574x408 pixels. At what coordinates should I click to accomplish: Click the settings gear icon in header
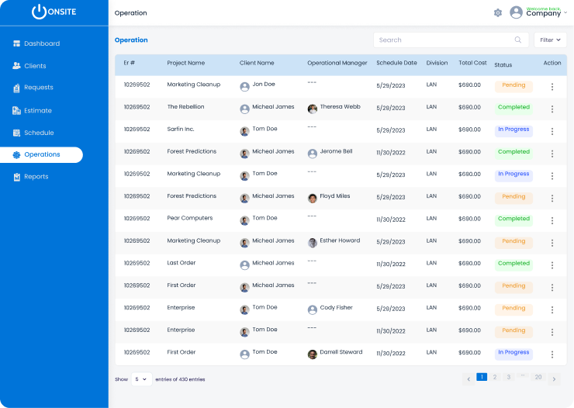[498, 13]
